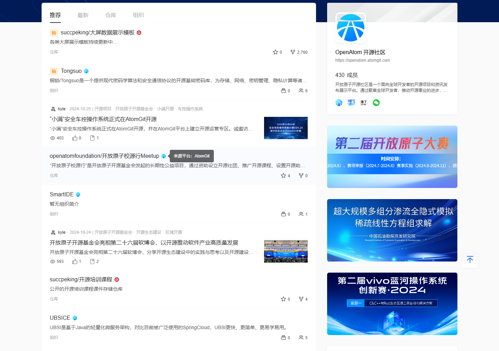Click the AtomGit icon next to UBSICE
This screenshot has height=351, width=499.
(75, 318)
